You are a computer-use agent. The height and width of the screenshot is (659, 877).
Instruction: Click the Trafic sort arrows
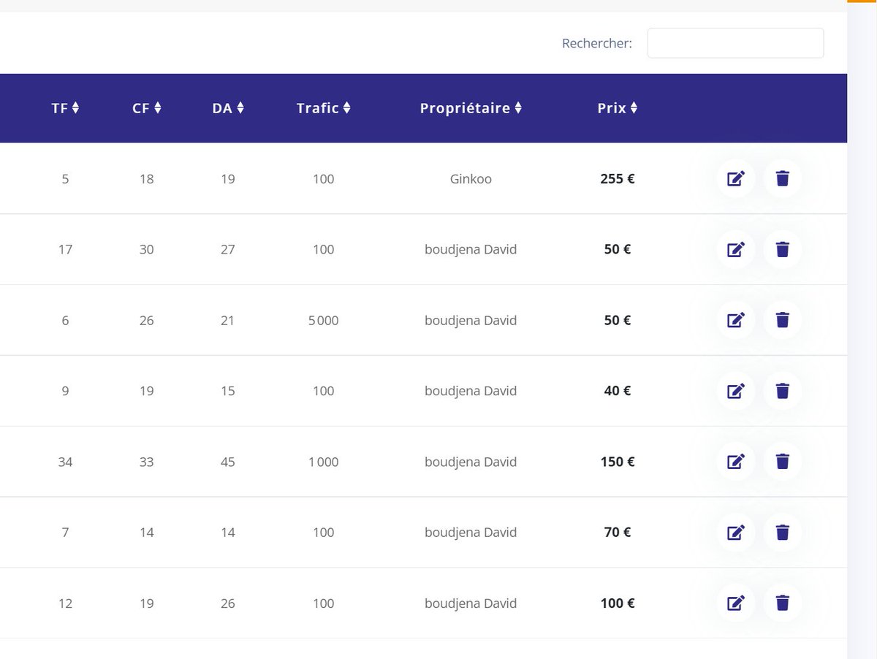[345, 107]
